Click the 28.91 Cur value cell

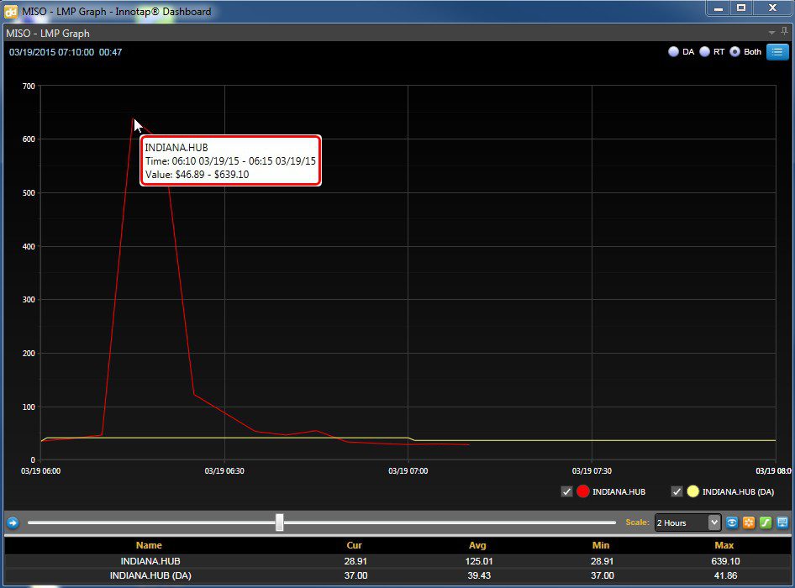coord(355,561)
